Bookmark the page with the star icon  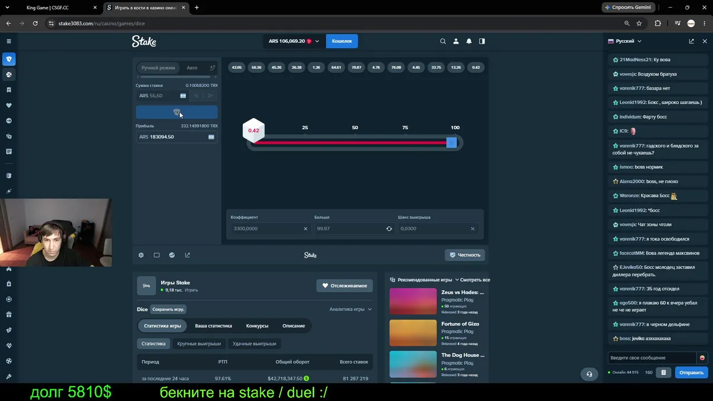click(x=639, y=23)
